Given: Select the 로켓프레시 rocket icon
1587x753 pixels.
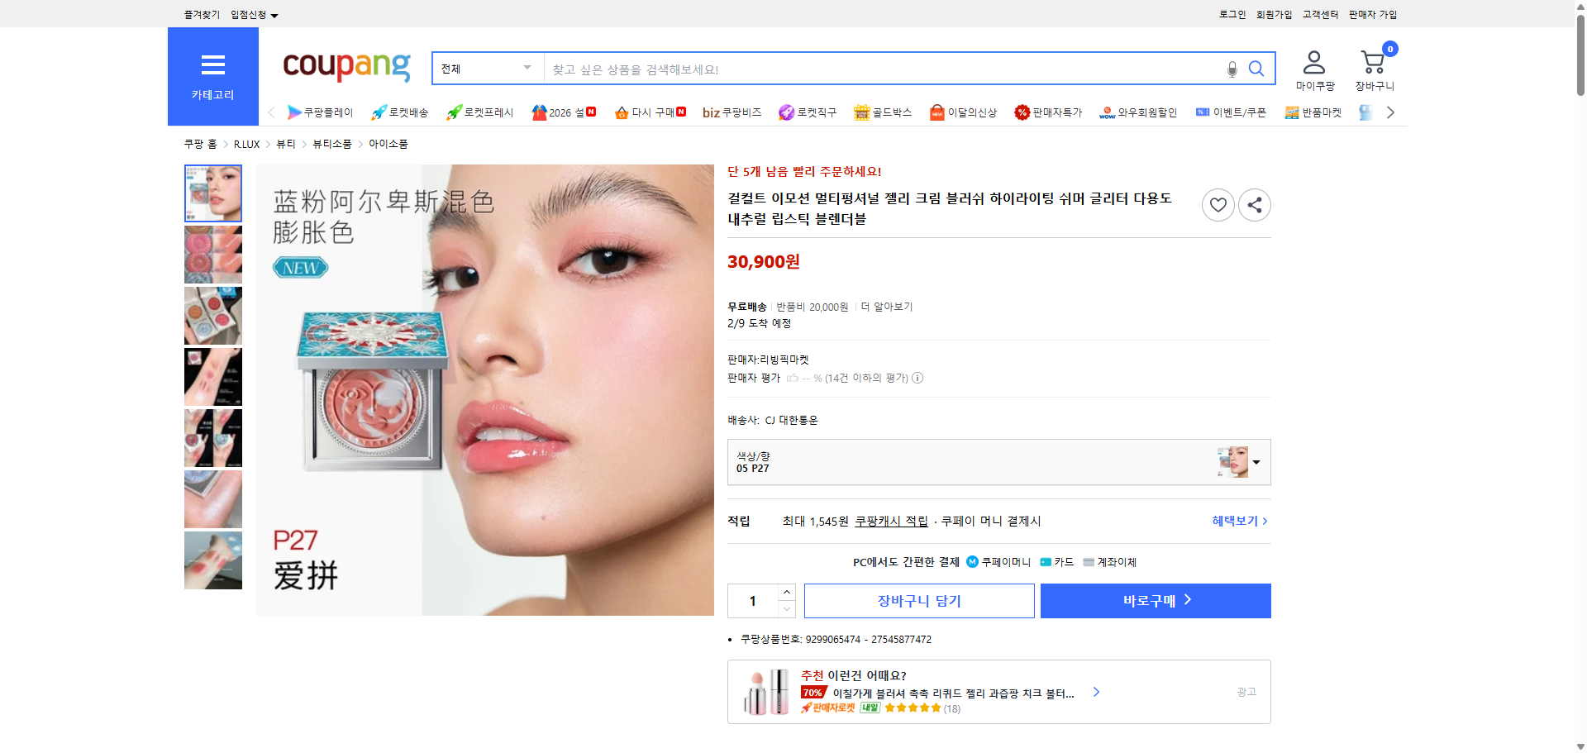Looking at the screenshot, I should tap(453, 112).
